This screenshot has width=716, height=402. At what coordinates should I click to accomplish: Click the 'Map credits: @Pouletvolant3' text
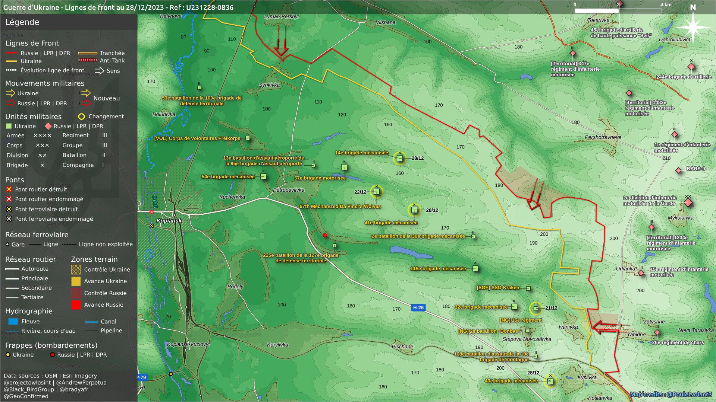click(x=671, y=394)
